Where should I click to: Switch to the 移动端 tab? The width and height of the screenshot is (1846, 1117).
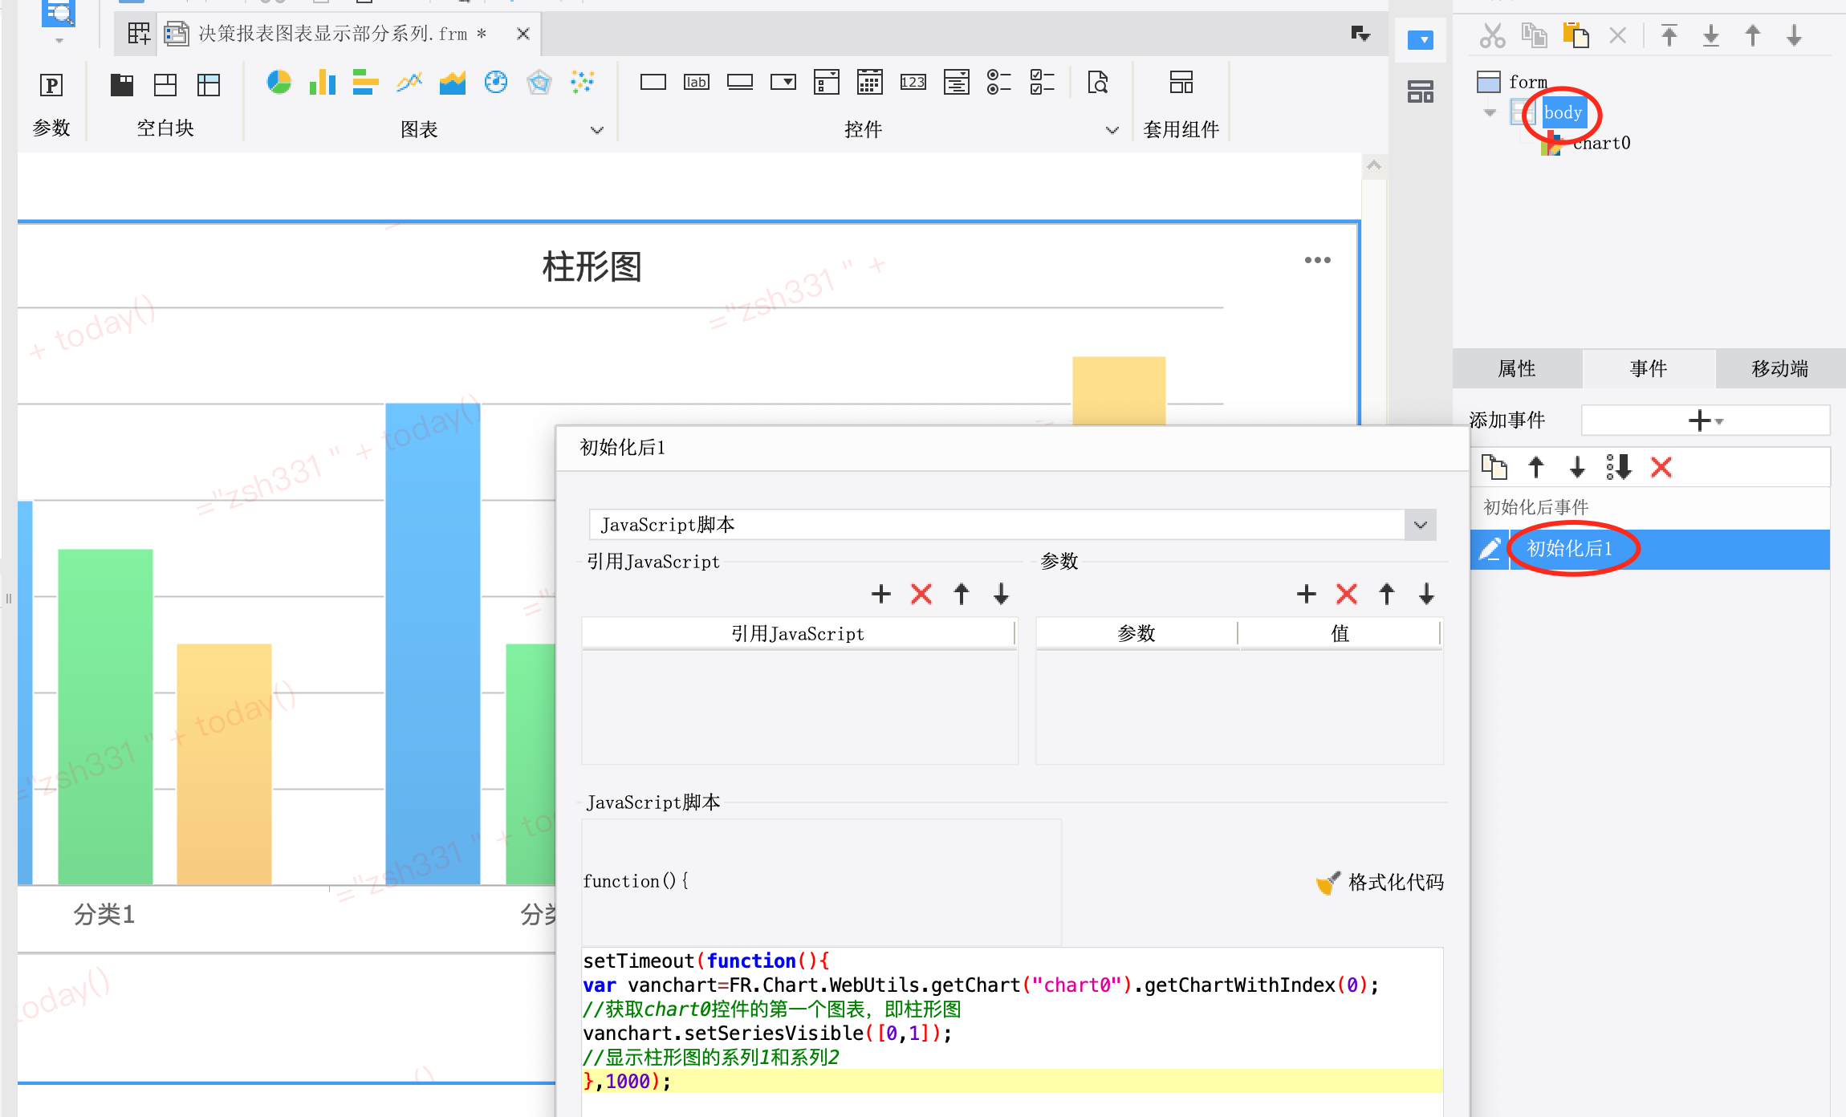click(x=1779, y=368)
